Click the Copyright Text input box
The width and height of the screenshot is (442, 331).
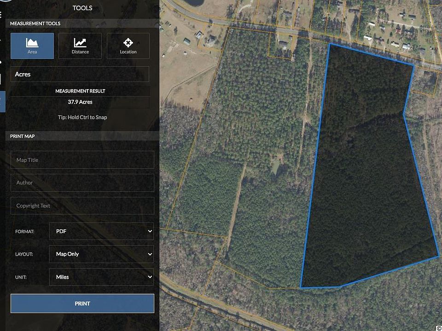point(82,205)
